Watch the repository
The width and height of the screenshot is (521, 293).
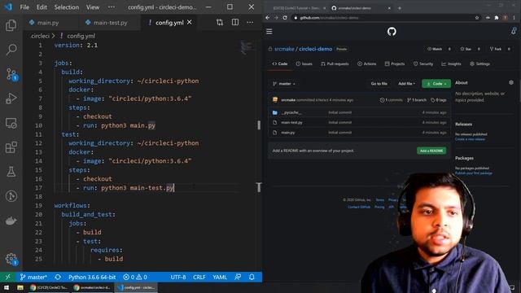[435, 49]
